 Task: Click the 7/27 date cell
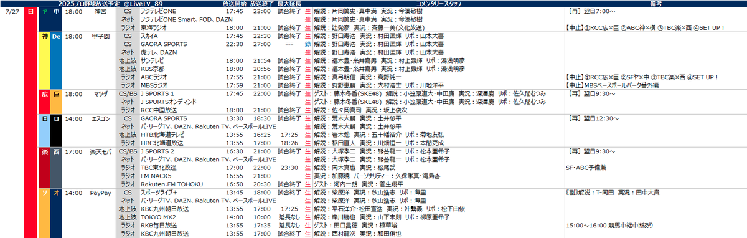11,11
